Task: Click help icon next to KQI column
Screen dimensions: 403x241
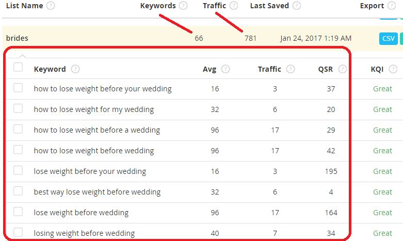Action: click(x=393, y=69)
